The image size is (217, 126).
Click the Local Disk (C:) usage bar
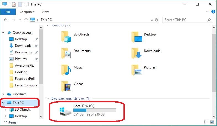tap(95, 110)
